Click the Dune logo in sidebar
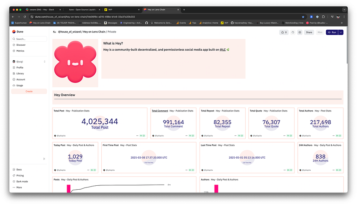This screenshot has height=205, width=357. 18,32
